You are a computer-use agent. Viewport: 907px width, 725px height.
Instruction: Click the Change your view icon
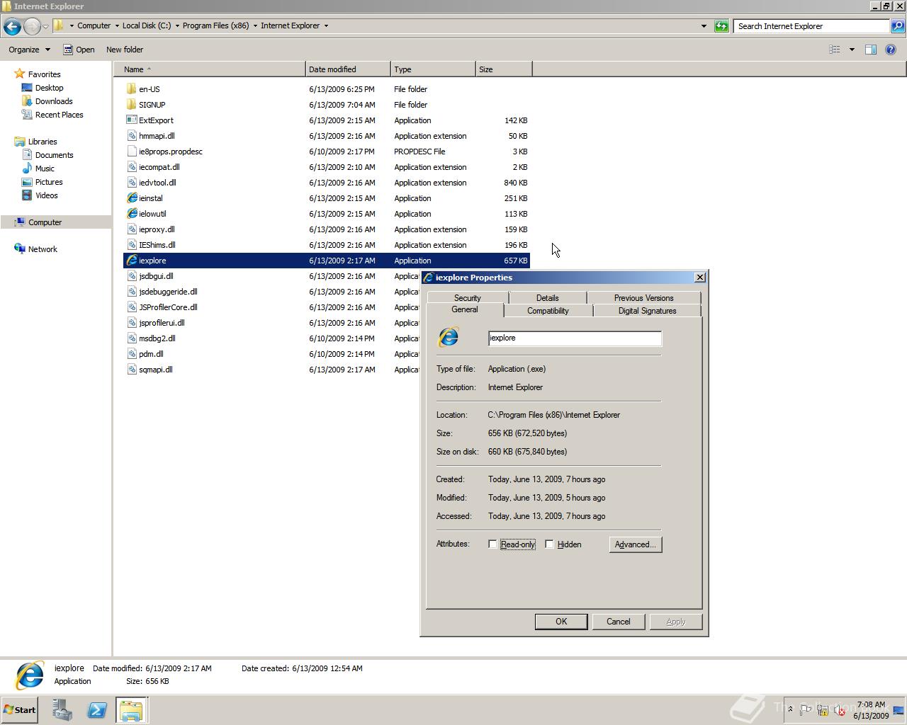click(835, 50)
